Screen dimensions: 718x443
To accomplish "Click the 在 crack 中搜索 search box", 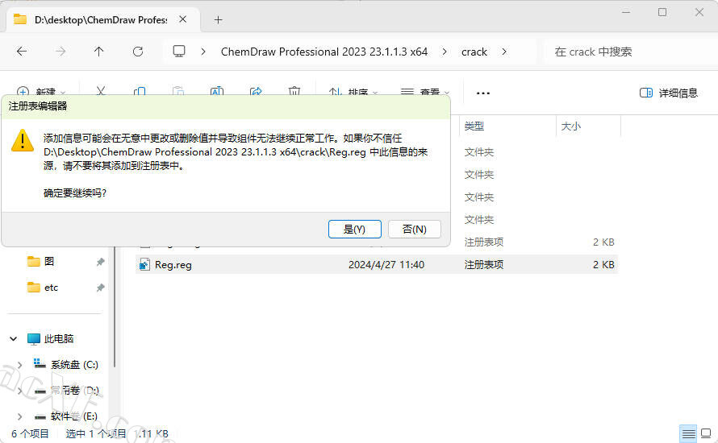I will [x=621, y=52].
